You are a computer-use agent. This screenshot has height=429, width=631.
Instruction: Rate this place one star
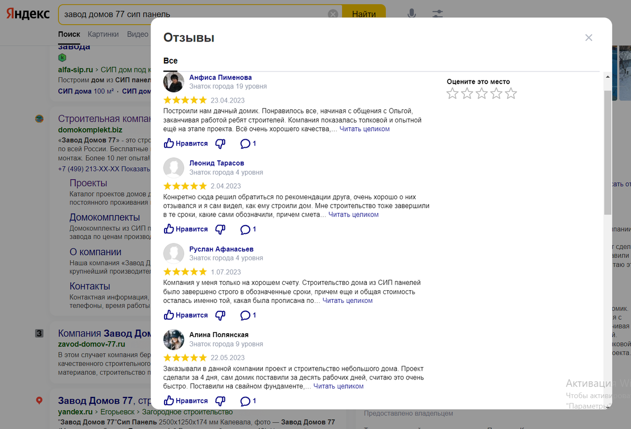pos(452,94)
